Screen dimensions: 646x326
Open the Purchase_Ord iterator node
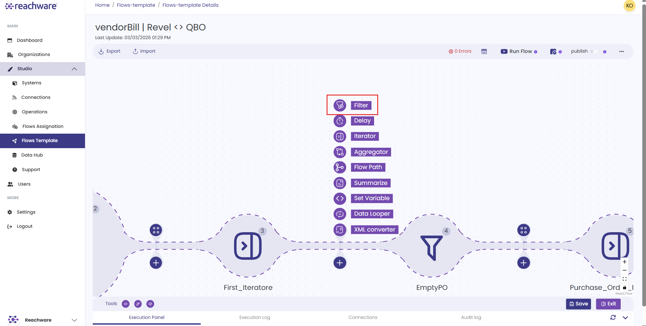coord(615,246)
